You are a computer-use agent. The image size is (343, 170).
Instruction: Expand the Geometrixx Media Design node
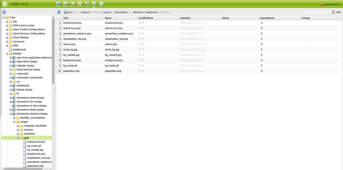(11, 110)
